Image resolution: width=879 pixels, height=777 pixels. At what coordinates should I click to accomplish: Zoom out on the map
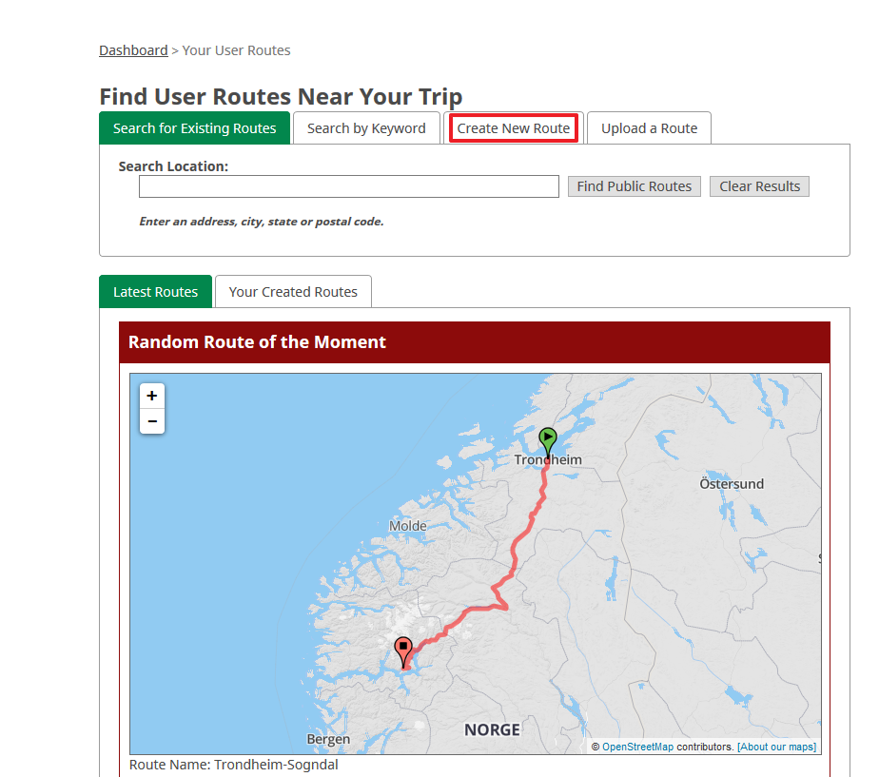pyautogui.click(x=152, y=421)
